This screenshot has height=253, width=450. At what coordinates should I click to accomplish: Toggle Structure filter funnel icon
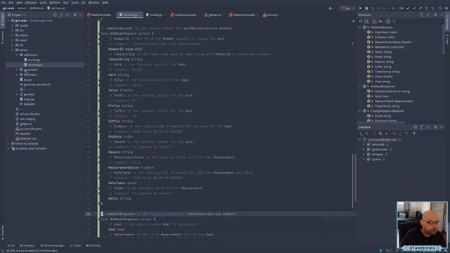394,21
